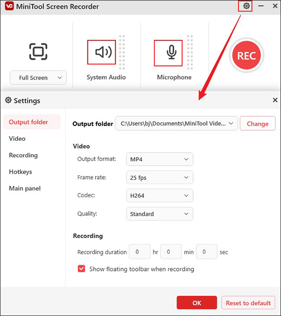Open the Output format MP4 dropdown

pos(160,159)
